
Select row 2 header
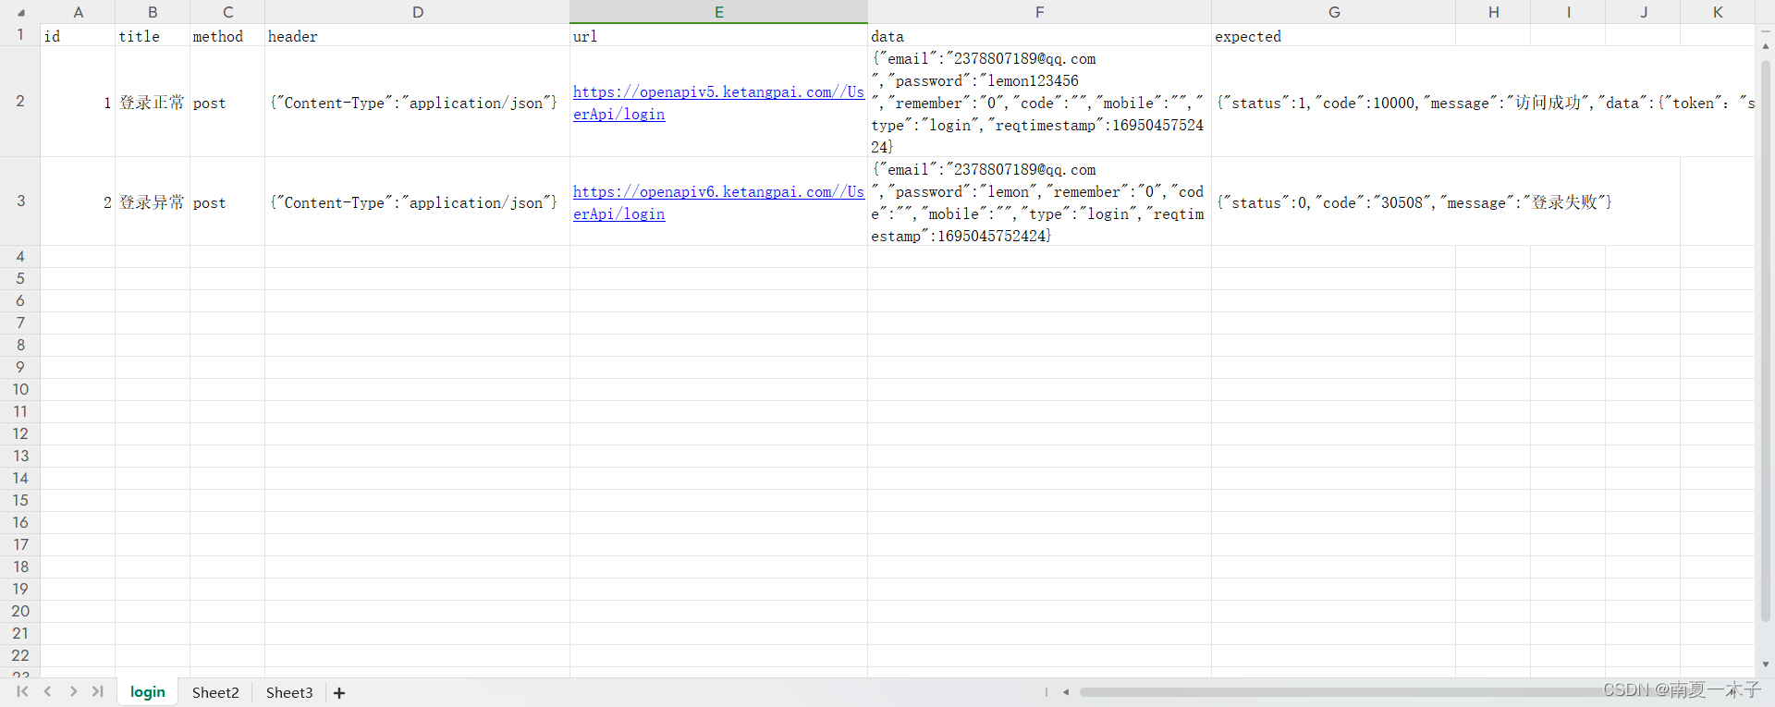coord(20,102)
